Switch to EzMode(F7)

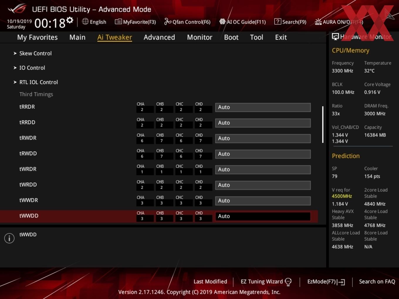(322, 281)
